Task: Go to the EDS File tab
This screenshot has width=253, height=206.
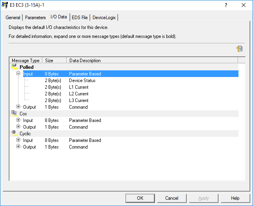Action: point(80,18)
